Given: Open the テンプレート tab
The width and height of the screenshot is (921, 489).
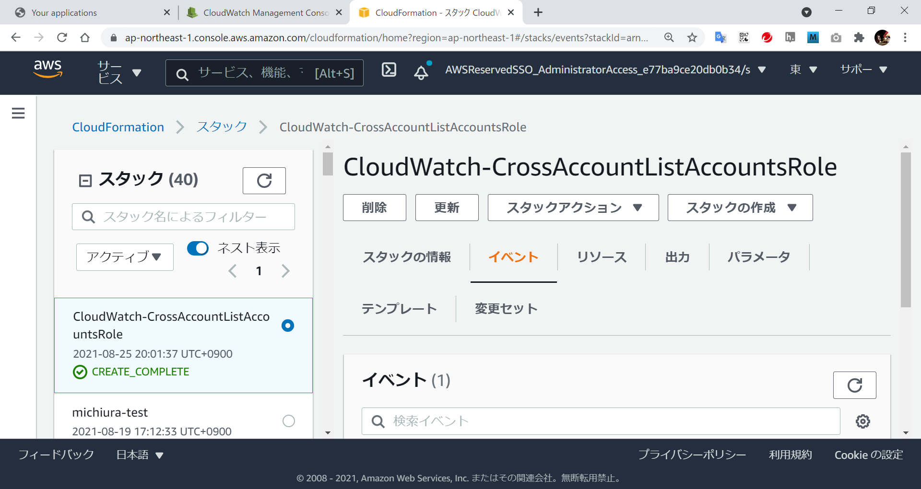Looking at the screenshot, I should [x=399, y=309].
